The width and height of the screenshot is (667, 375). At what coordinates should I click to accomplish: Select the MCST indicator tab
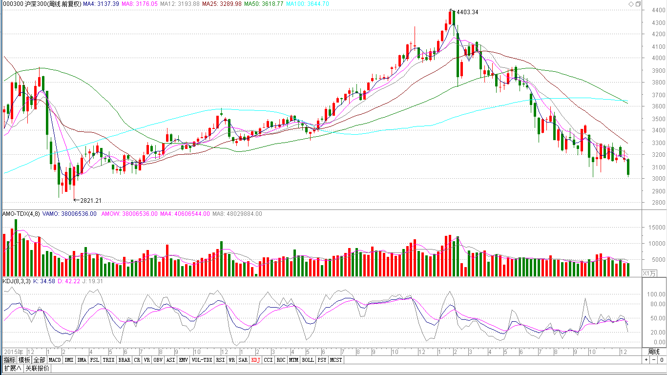(x=336, y=360)
